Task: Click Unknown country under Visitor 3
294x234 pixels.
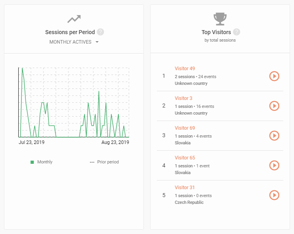Action: (191, 113)
